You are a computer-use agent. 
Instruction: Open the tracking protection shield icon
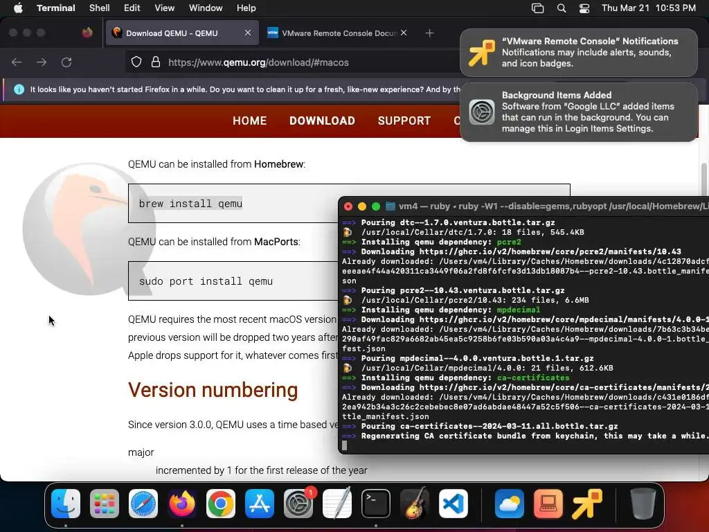pyautogui.click(x=136, y=62)
